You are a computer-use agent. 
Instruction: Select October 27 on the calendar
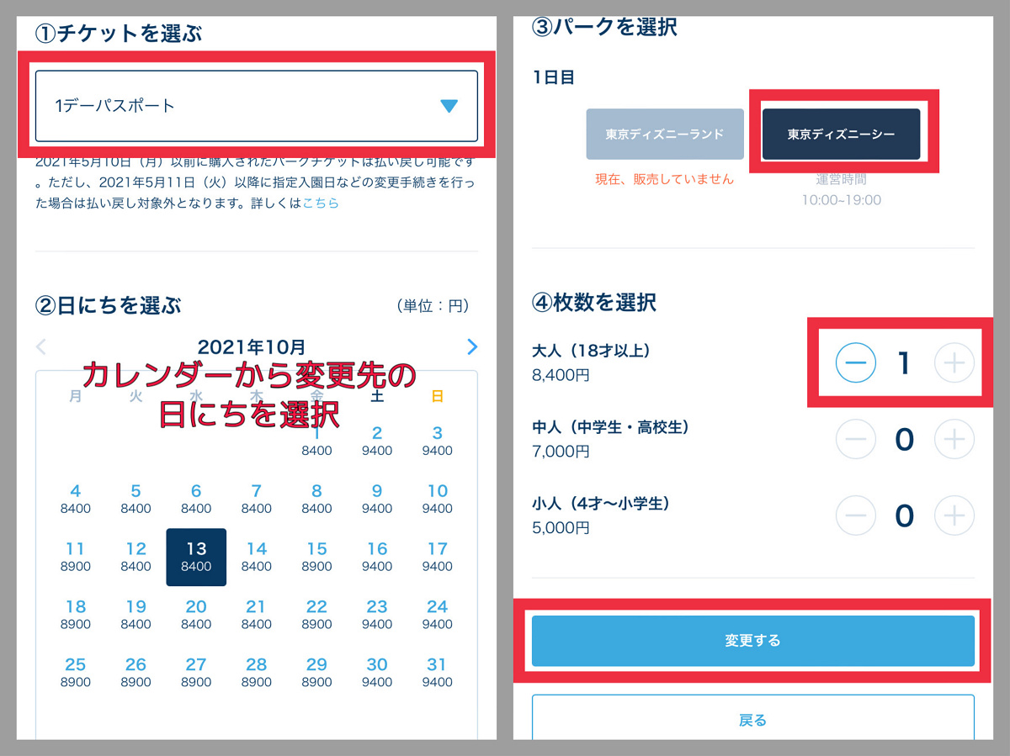coord(196,673)
